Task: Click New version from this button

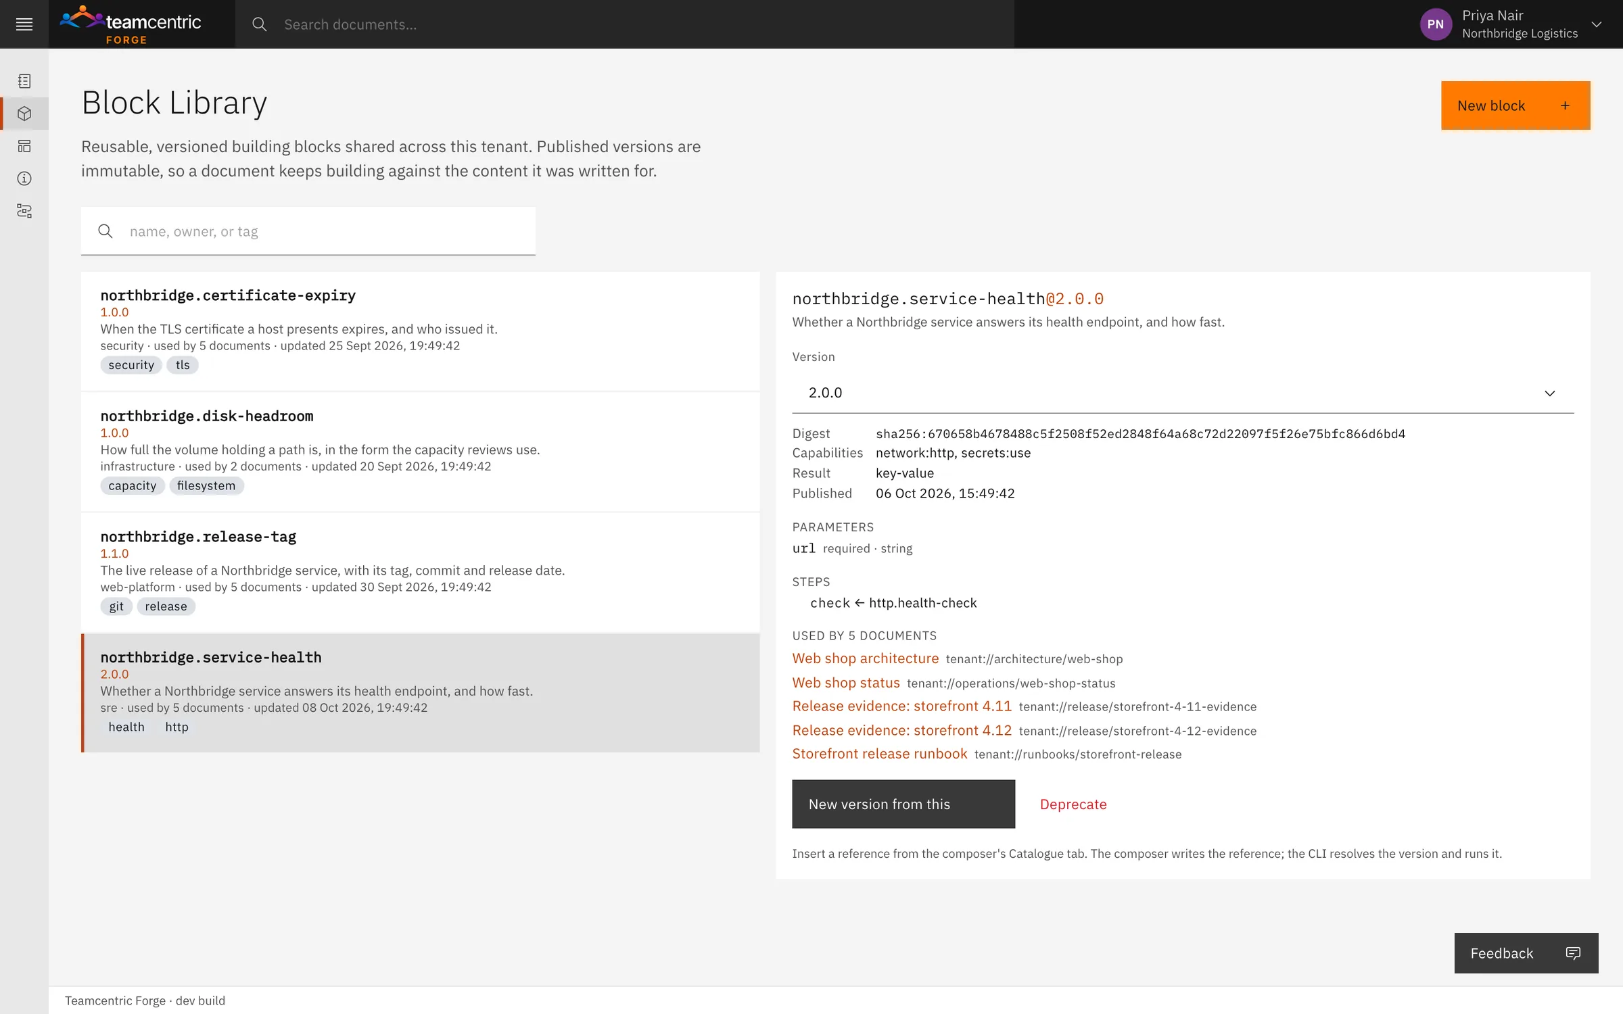Action: click(903, 804)
